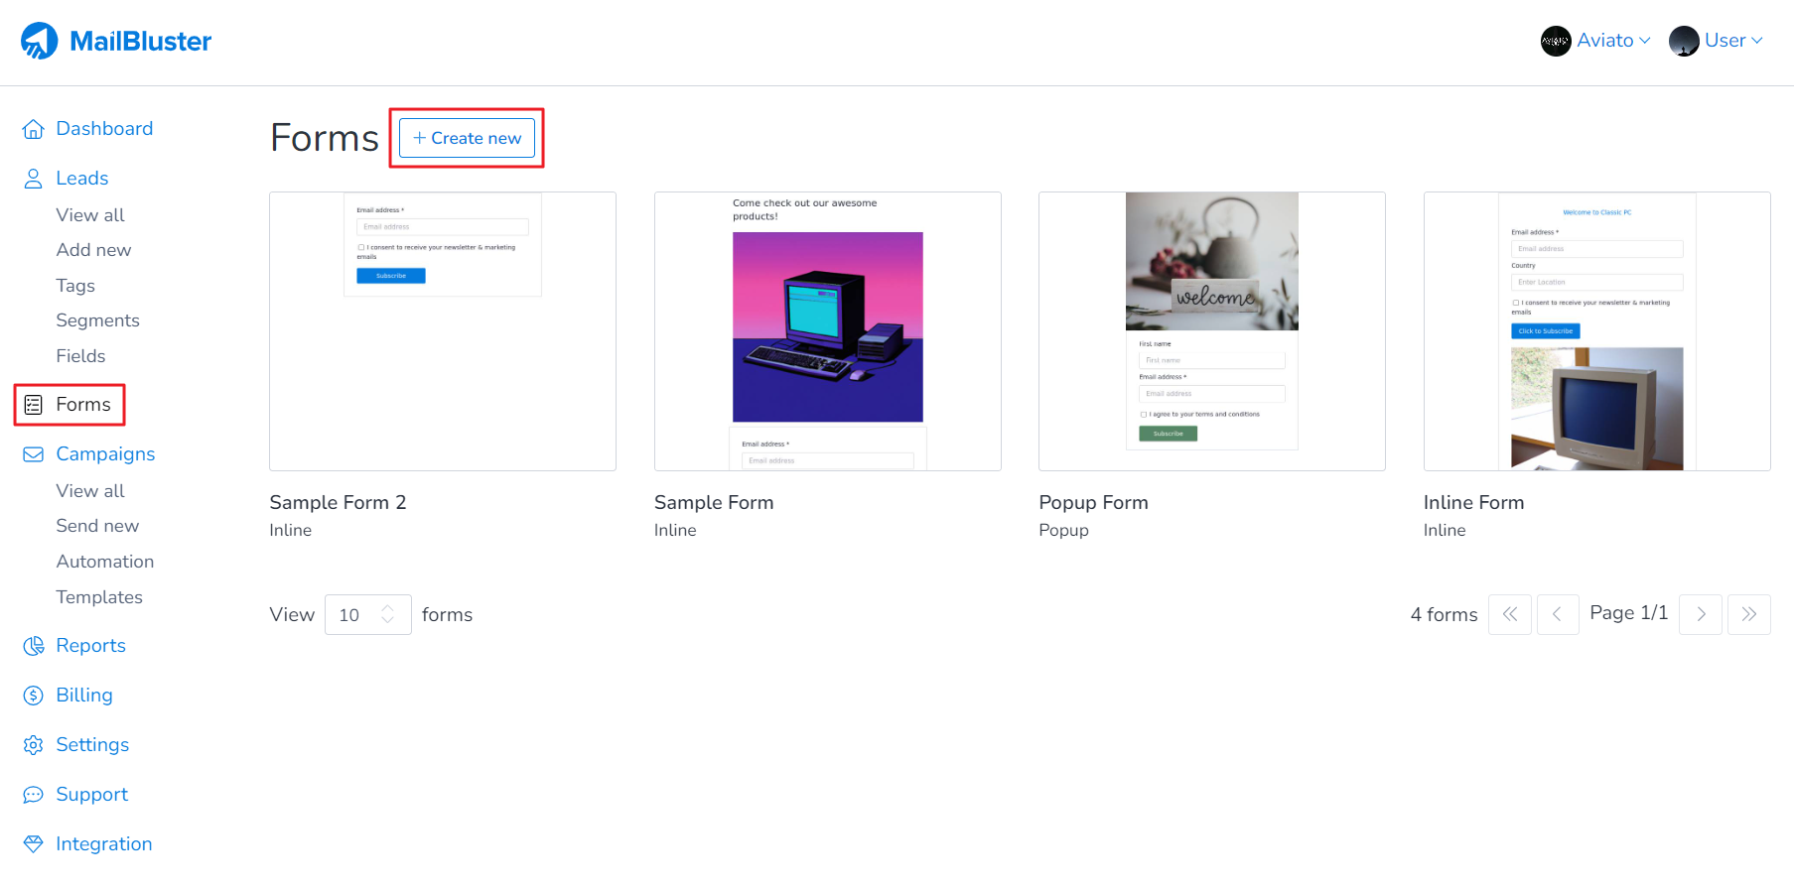Viewport: 1794px width, 891px height.
Task: Click the Settings gear icon
Action: coord(34,745)
